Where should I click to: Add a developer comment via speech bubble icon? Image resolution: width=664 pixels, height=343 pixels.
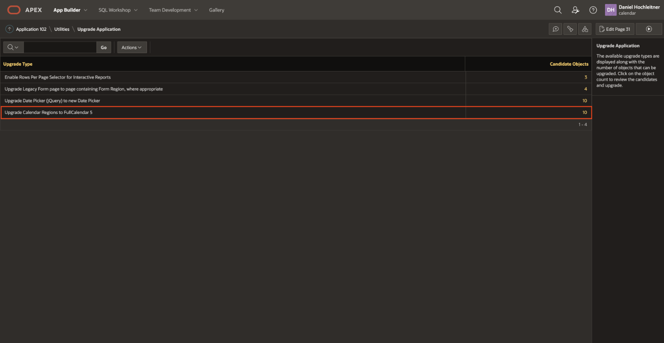click(x=556, y=29)
